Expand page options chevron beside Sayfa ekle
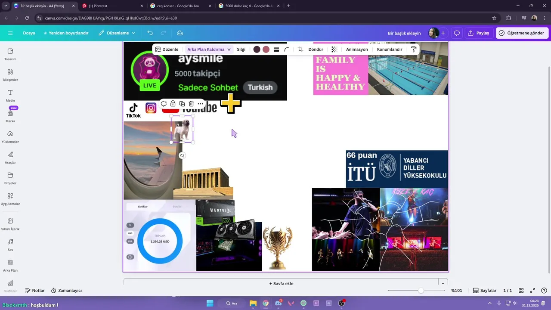Image resolution: width=551 pixels, height=310 pixels. tap(443, 283)
